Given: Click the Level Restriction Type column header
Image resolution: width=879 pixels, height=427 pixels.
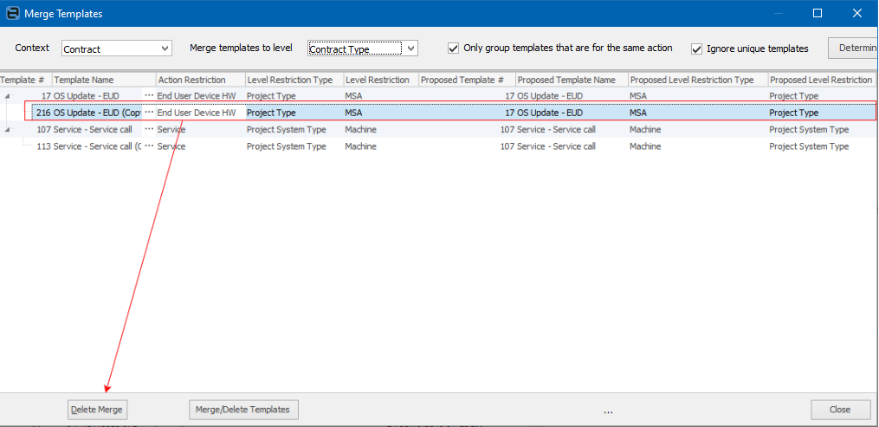Looking at the screenshot, I should (293, 80).
